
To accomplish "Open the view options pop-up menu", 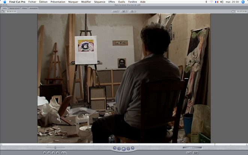I will 132,11.
